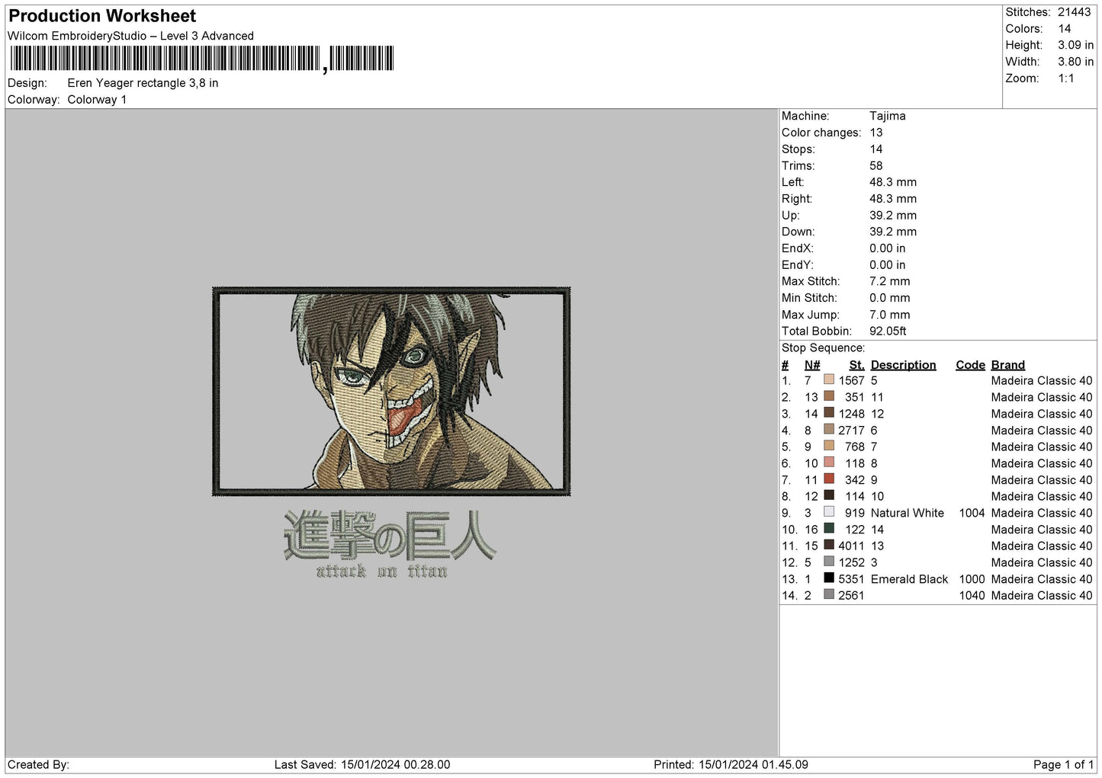The image size is (1102, 778).
Task: Select swatch for stop 11
Action: pos(829,546)
